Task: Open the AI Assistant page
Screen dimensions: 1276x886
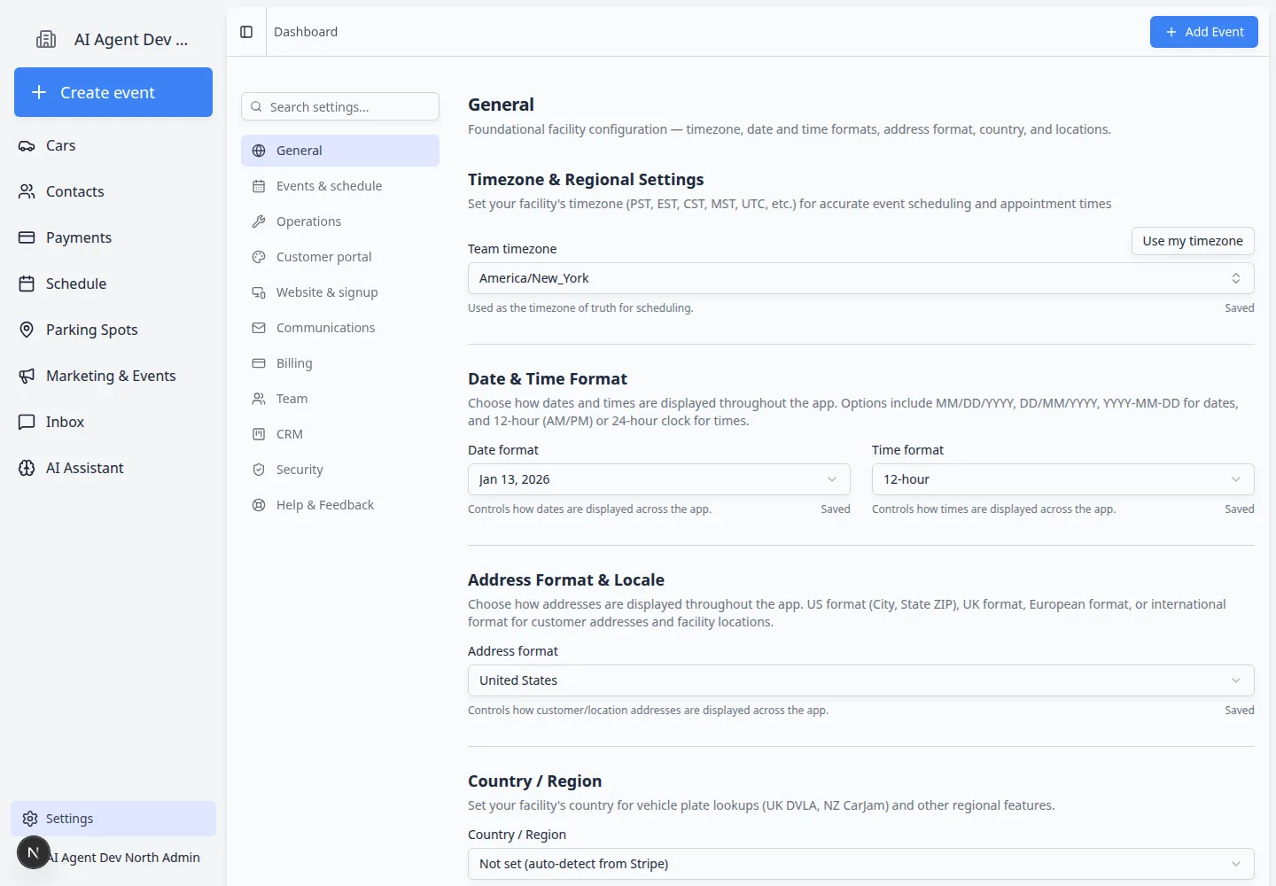Action: click(x=113, y=468)
